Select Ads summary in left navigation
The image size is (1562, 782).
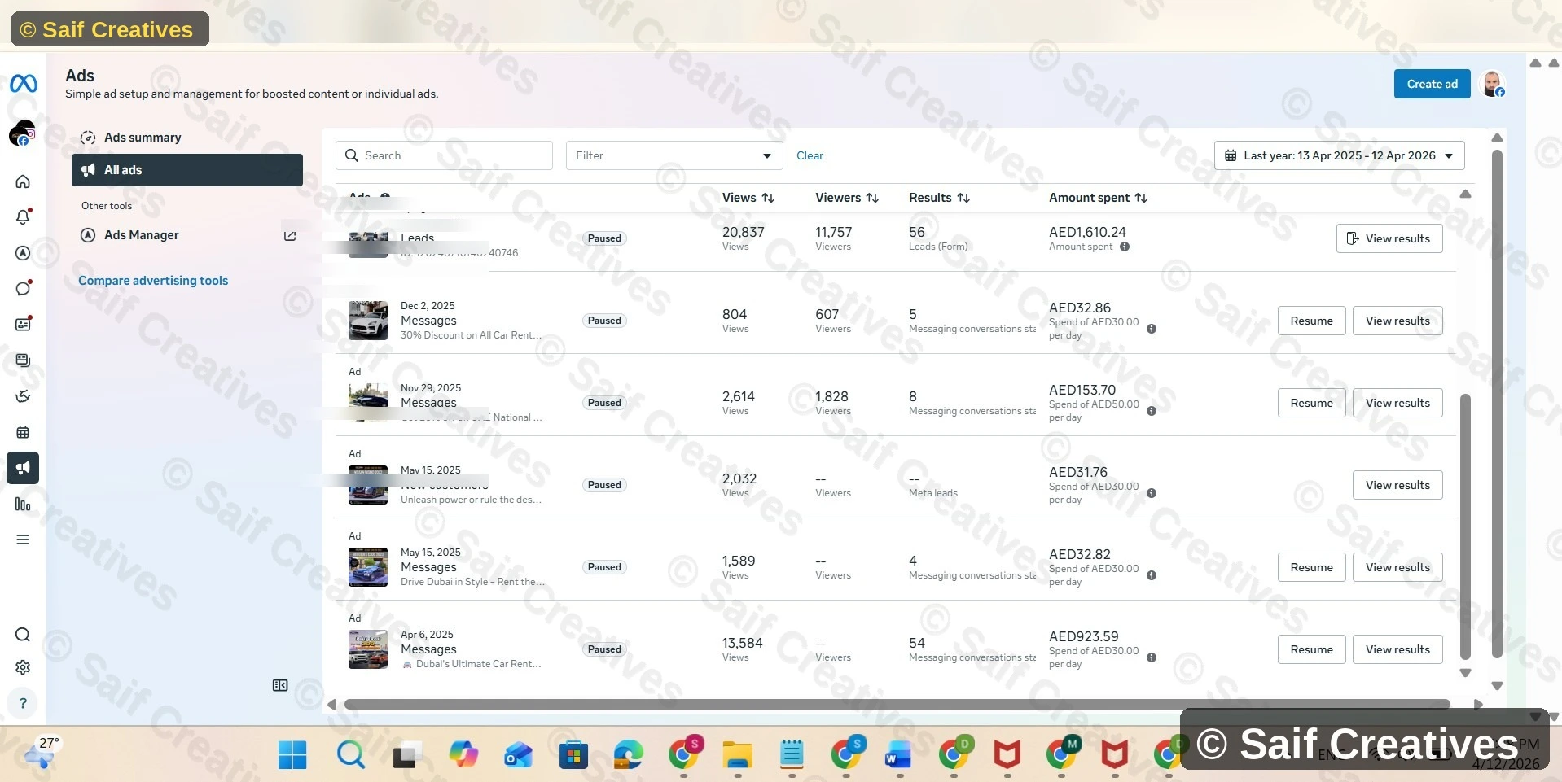click(x=143, y=138)
